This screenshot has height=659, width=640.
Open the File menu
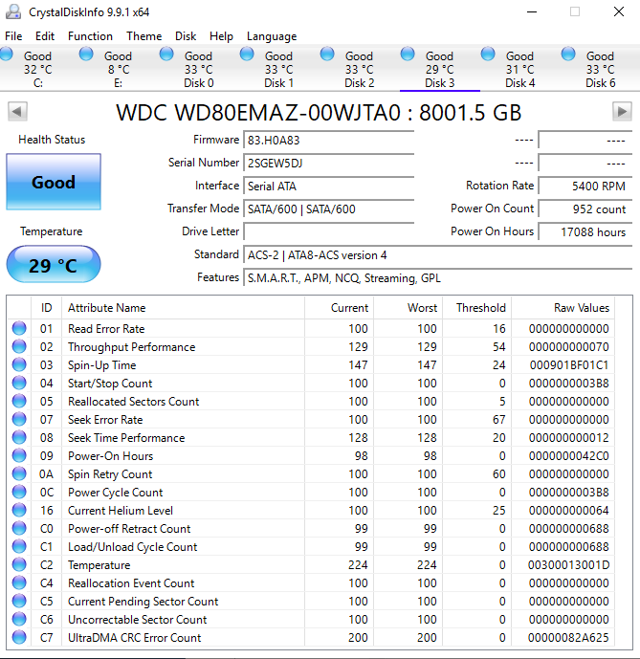[x=13, y=36]
